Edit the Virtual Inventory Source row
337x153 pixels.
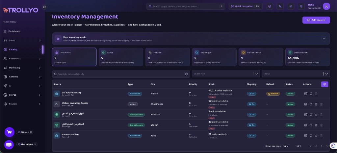pos(305,104)
